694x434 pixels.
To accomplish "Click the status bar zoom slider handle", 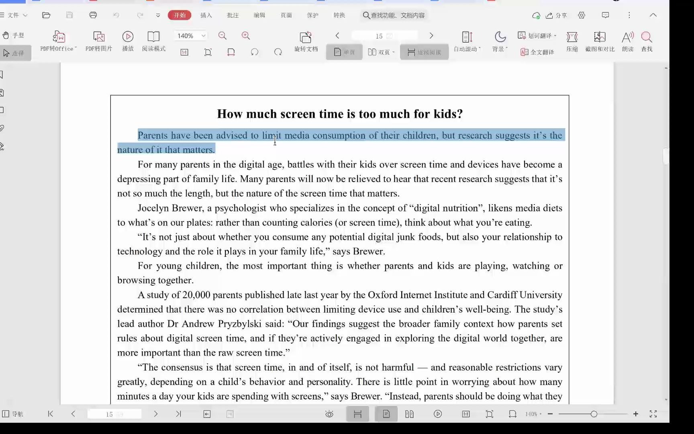I will point(594,414).
